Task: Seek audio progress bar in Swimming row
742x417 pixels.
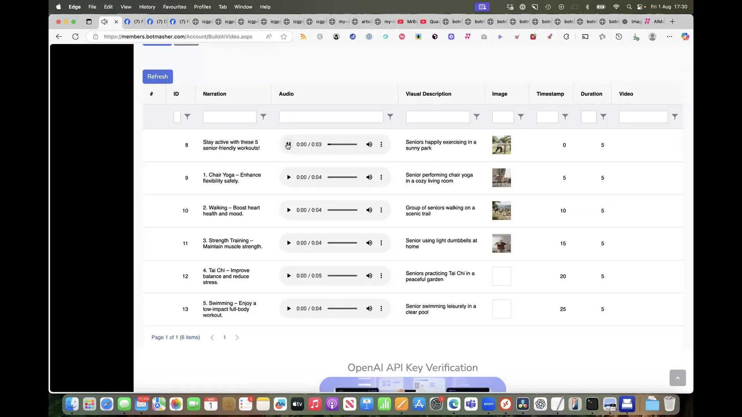Action: pyautogui.click(x=342, y=309)
